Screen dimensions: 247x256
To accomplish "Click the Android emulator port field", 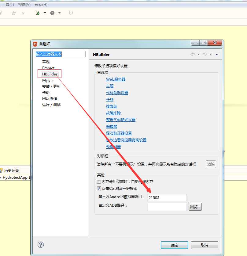I will (x=167, y=197).
